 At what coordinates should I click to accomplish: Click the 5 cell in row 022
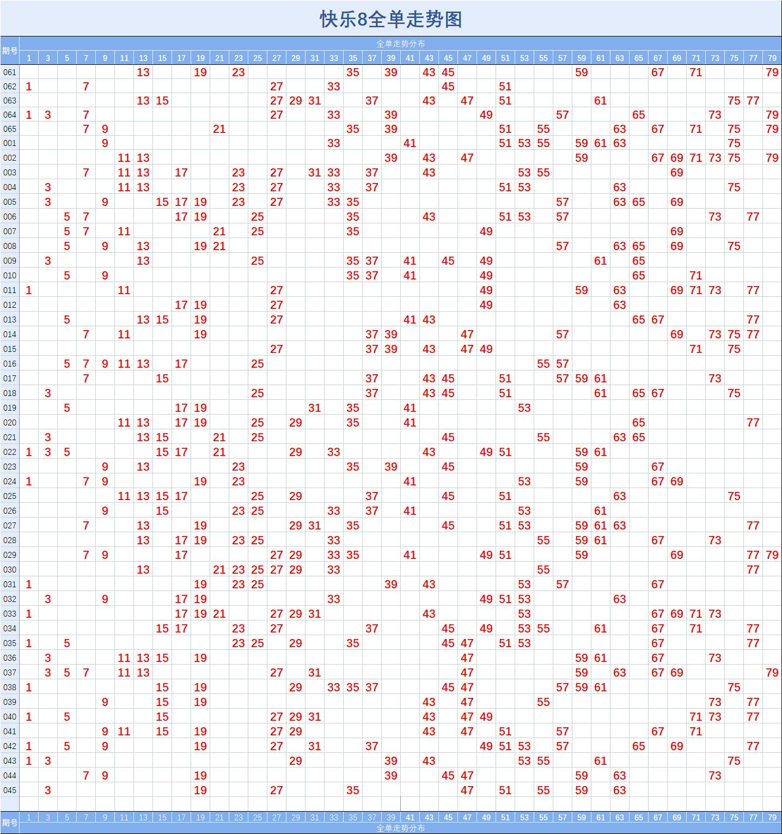(67, 452)
